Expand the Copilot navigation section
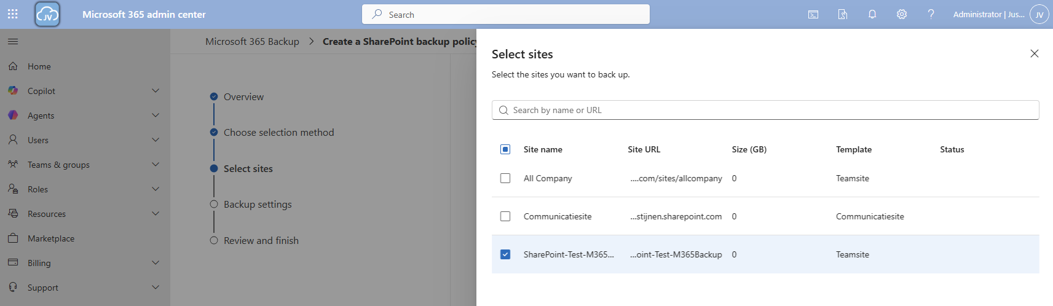The width and height of the screenshot is (1053, 306). coord(156,91)
